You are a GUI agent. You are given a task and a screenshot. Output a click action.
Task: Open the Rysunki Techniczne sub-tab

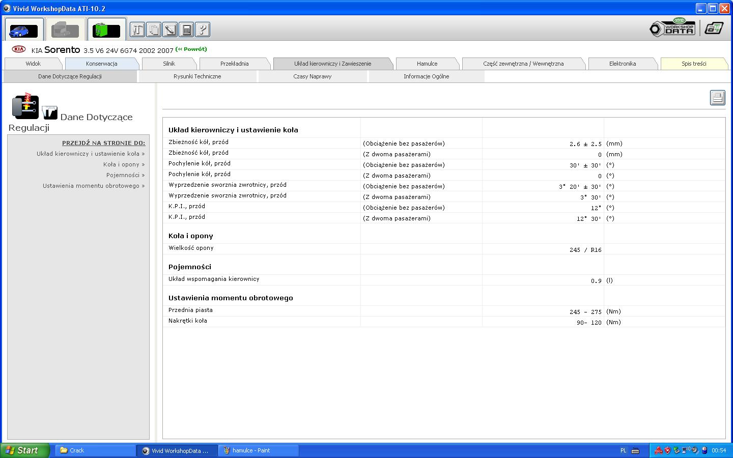coord(198,76)
